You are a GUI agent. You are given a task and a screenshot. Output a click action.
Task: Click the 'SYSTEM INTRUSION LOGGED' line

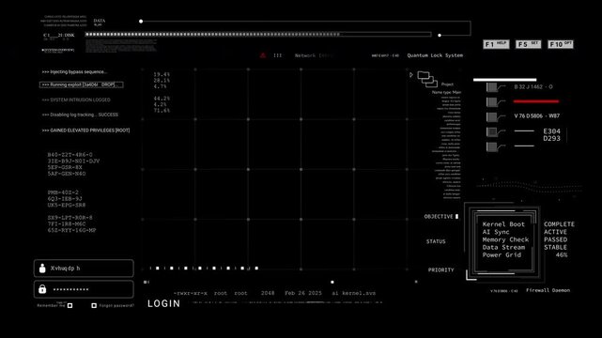coord(76,100)
